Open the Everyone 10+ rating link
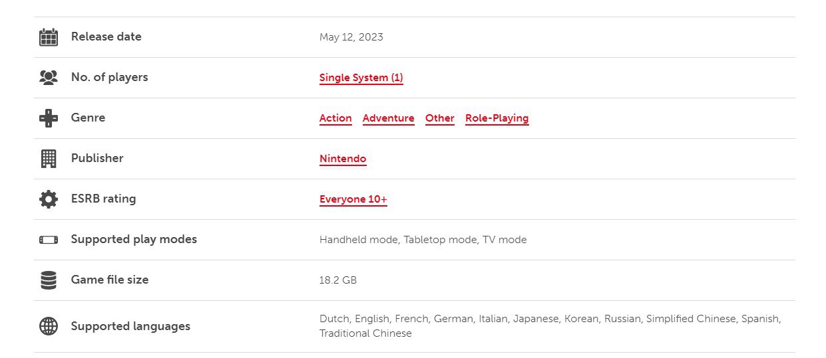826x358 pixels. [x=353, y=199]
